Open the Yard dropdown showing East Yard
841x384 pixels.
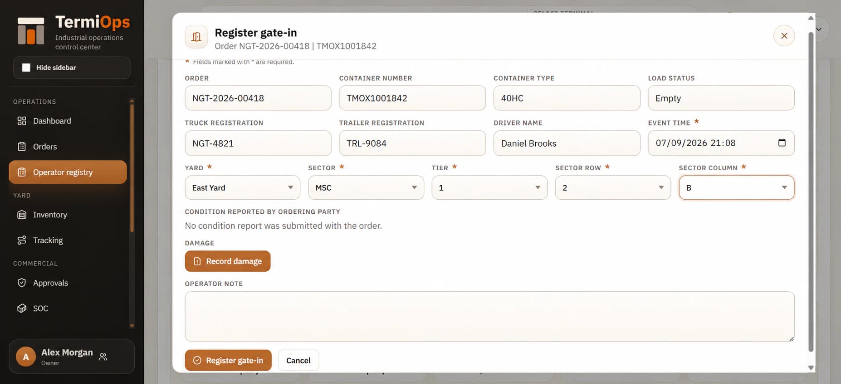(242, 187)
